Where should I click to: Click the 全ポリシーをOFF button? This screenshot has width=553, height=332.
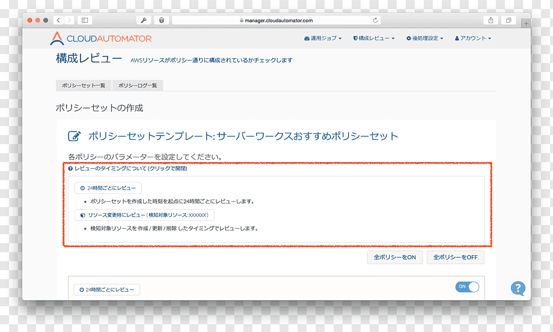455,258
